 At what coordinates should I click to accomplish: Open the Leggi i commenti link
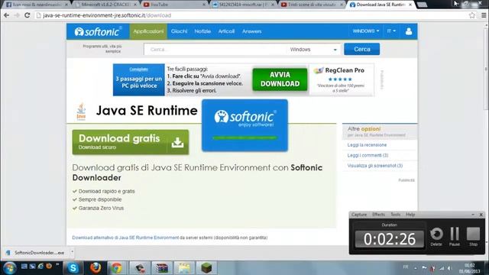tap(368, 155)
